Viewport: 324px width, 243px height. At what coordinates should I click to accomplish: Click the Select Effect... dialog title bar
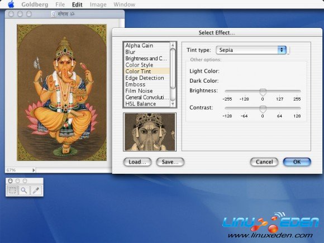coord(217,32)
